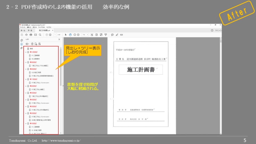Delete bookmark using trash icon
The image size is (256, 144).
tap(32, 44)
